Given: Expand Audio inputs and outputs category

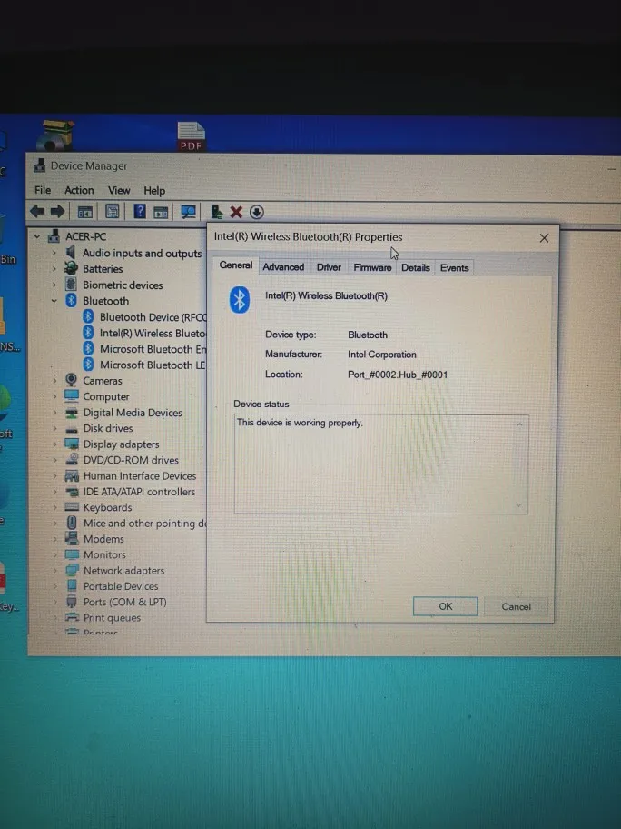Looking at the screenshot, I should pyautogui.click(x=54, y=253).
